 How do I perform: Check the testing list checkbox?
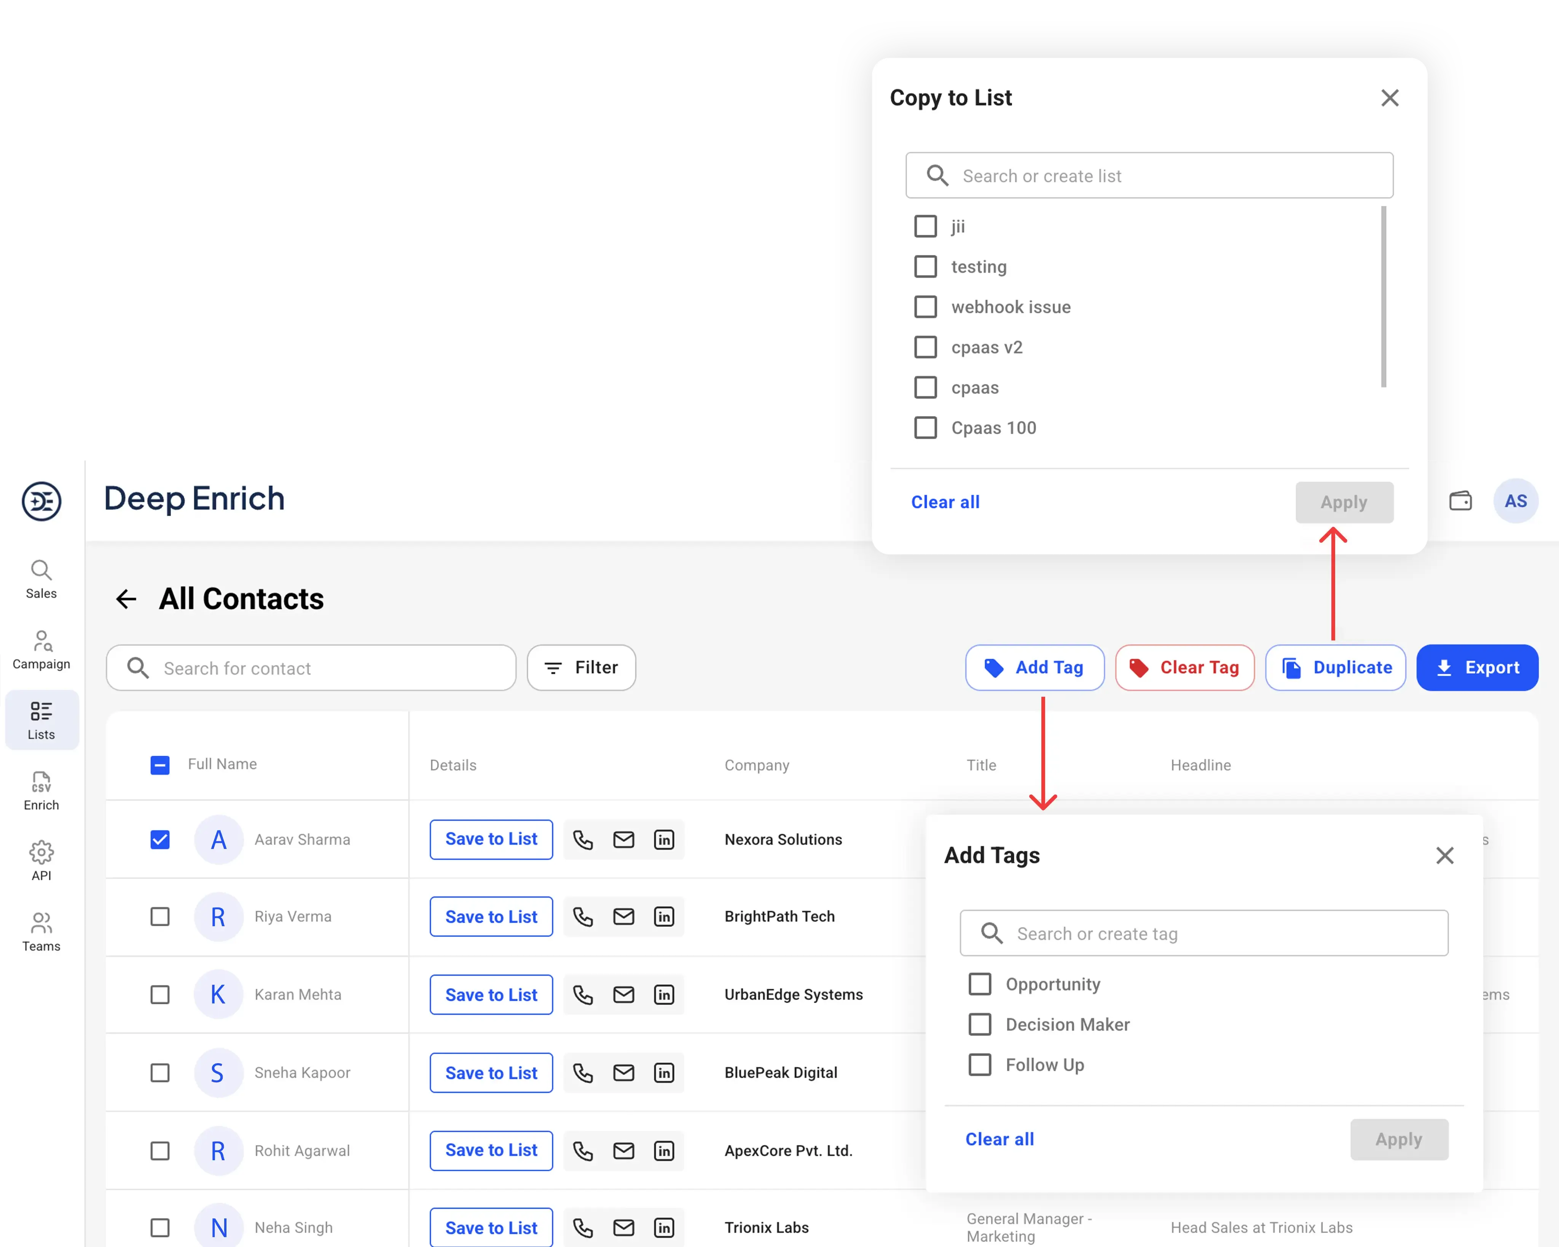pos(926,267)
